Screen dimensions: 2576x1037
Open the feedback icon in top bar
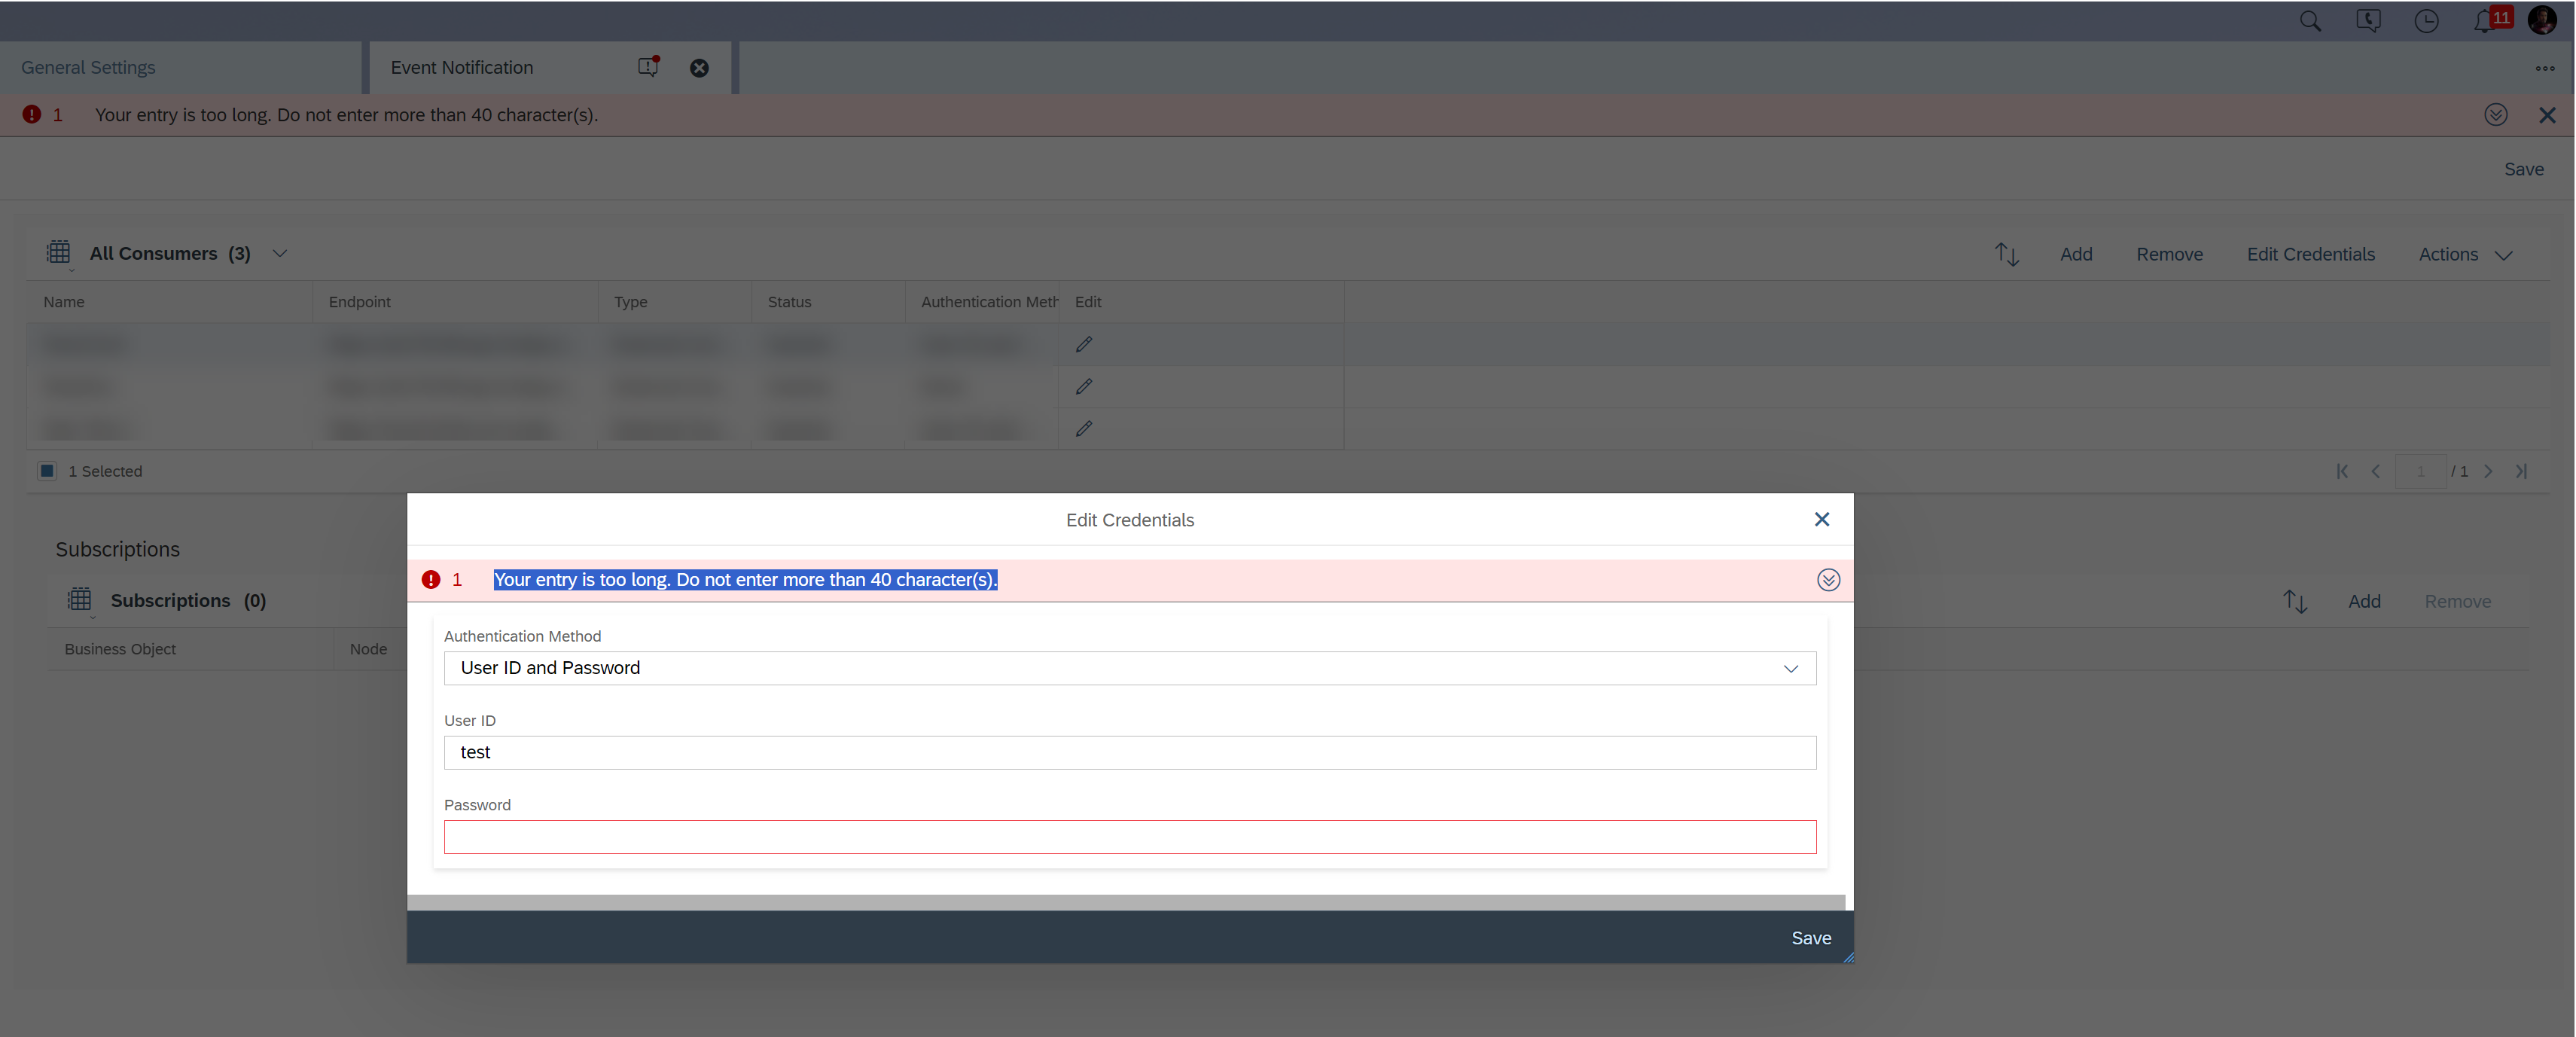click(x=2368, y=21)
